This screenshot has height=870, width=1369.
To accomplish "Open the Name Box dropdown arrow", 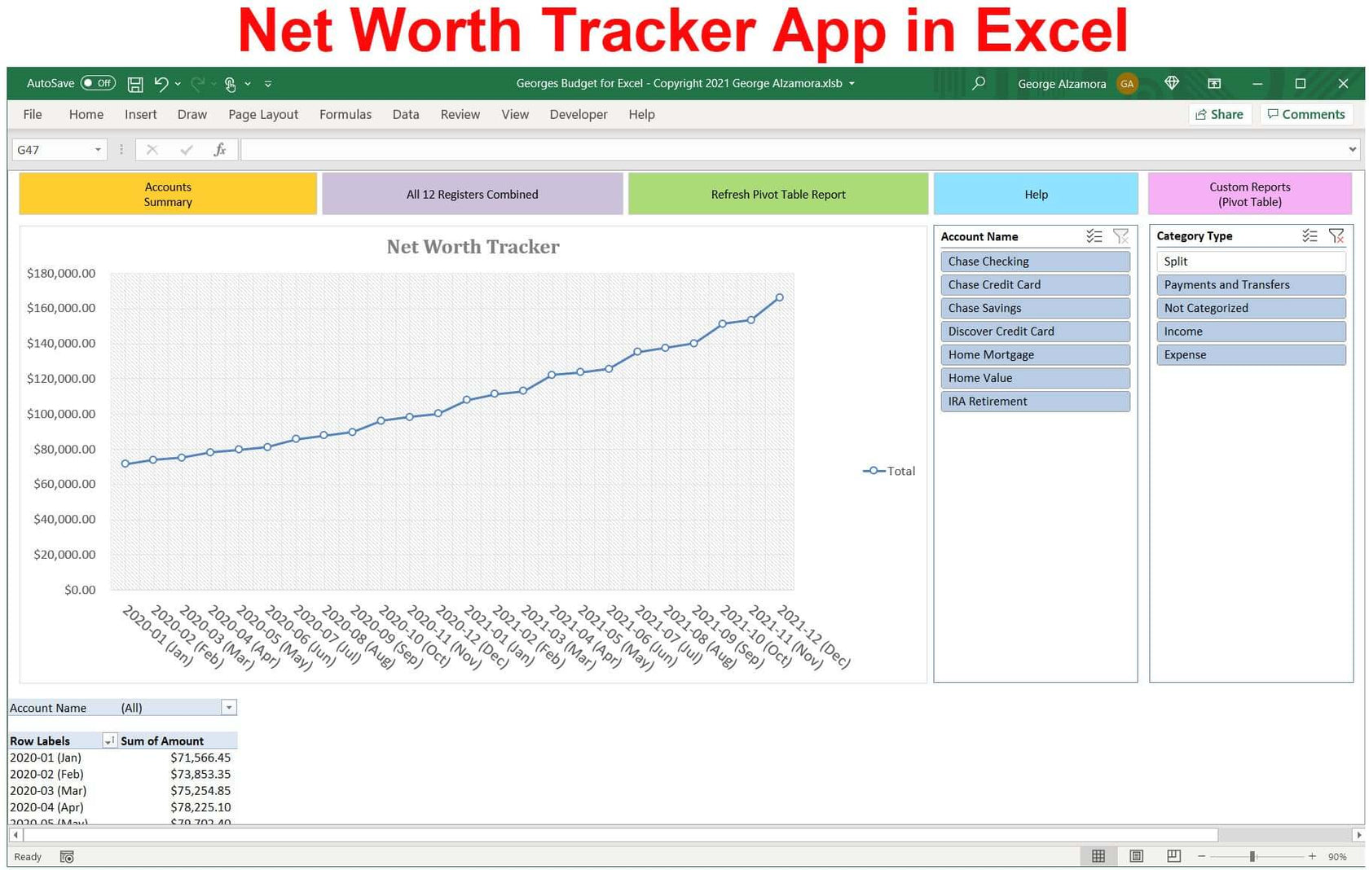I will pos(97,149).
